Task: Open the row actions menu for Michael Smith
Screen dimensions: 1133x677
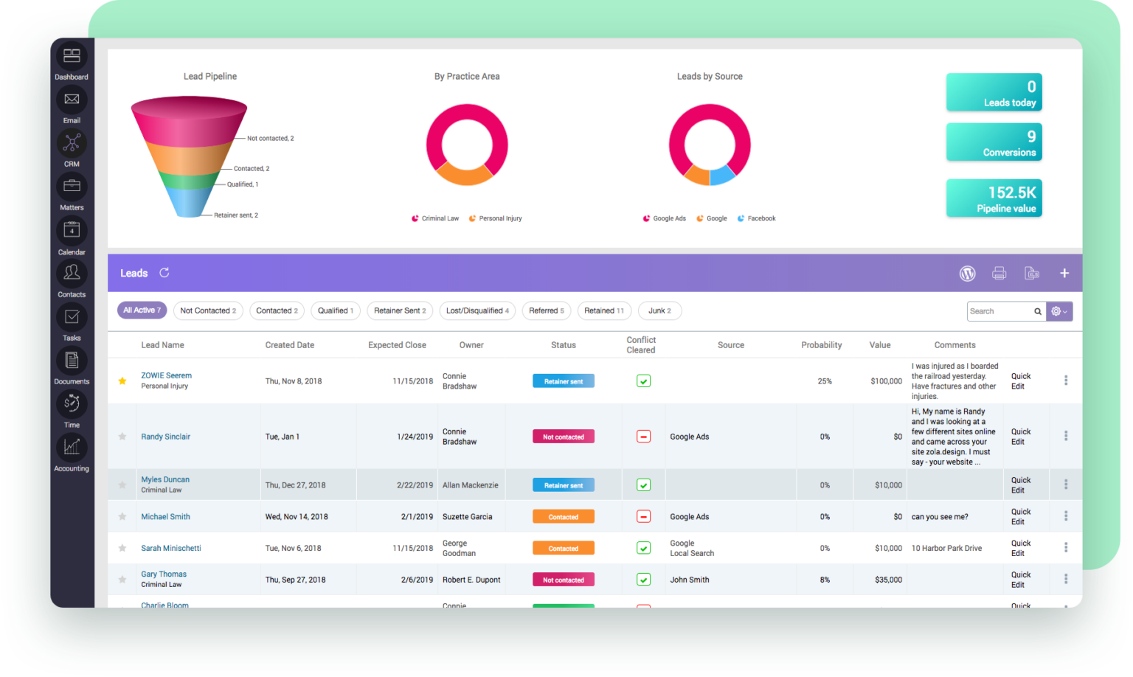Action: click(1065, 516)
